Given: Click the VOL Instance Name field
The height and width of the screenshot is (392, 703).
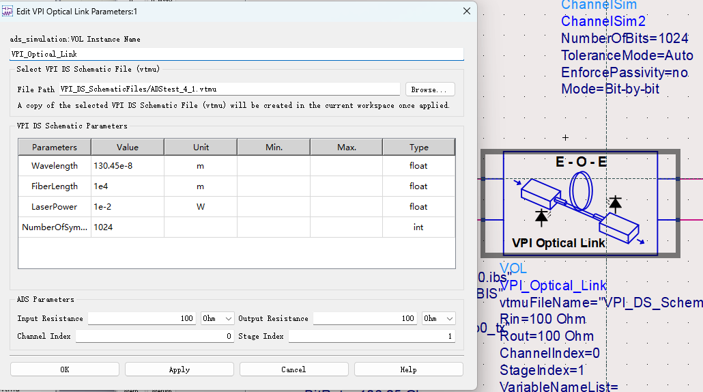Looking at the screenshot, I should (237, 54).
